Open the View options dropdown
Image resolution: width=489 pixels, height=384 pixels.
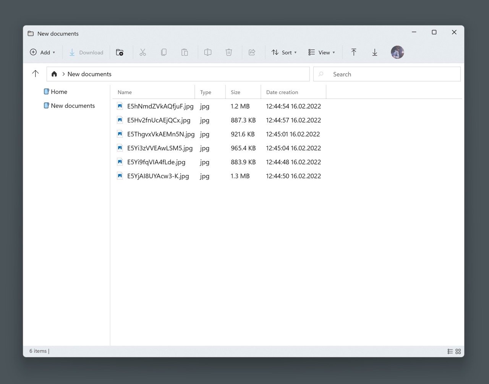(322, 52)
